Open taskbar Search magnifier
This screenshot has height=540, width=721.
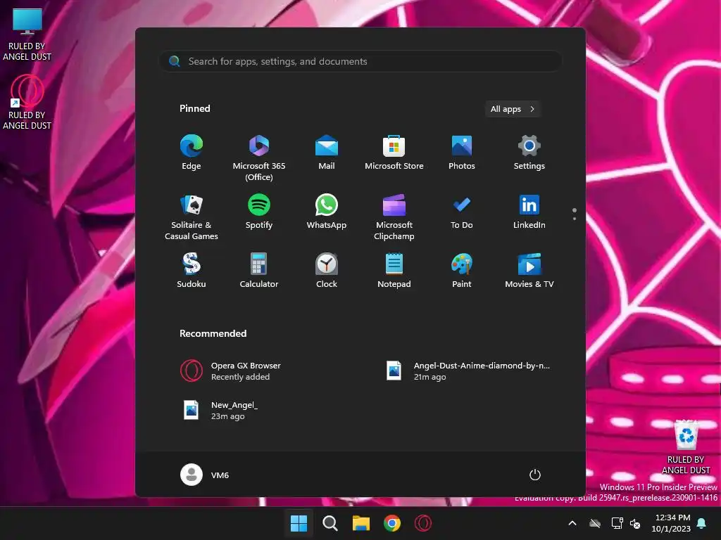click(x=330, y=523)
